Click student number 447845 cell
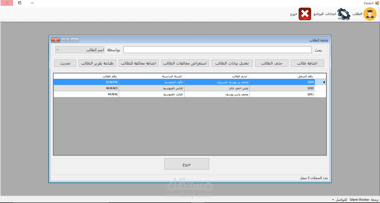Image resolution: width=380 pixels, height=203 pixels. 86,94
